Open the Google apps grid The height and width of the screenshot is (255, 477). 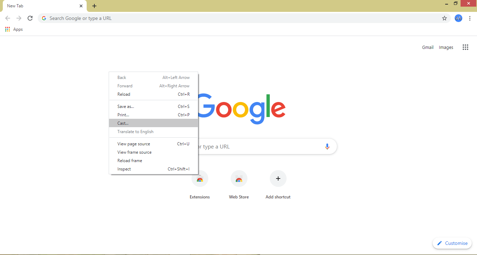pyautogui.click(x=465, y=47)
